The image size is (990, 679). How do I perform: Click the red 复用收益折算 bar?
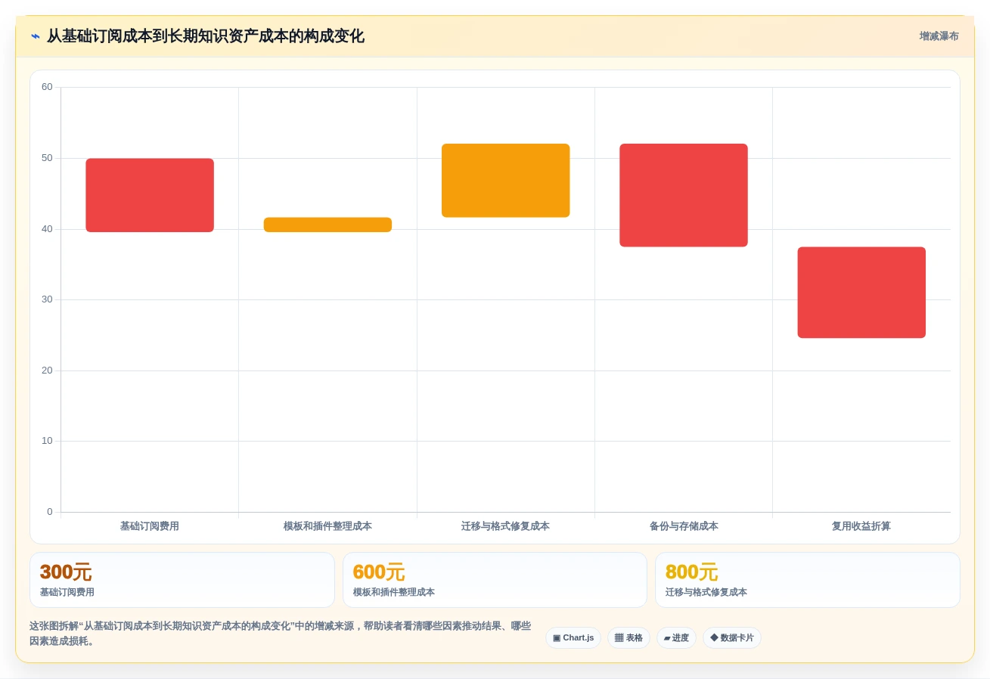click(x=861, y=293)
